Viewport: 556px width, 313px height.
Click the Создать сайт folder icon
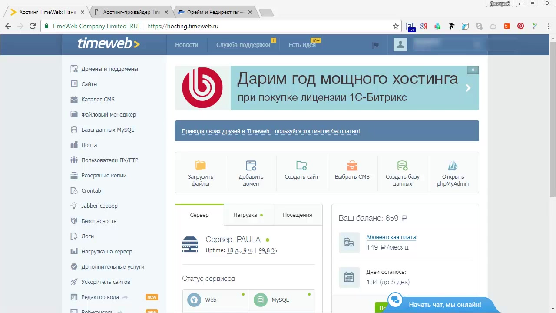[301, 165]
